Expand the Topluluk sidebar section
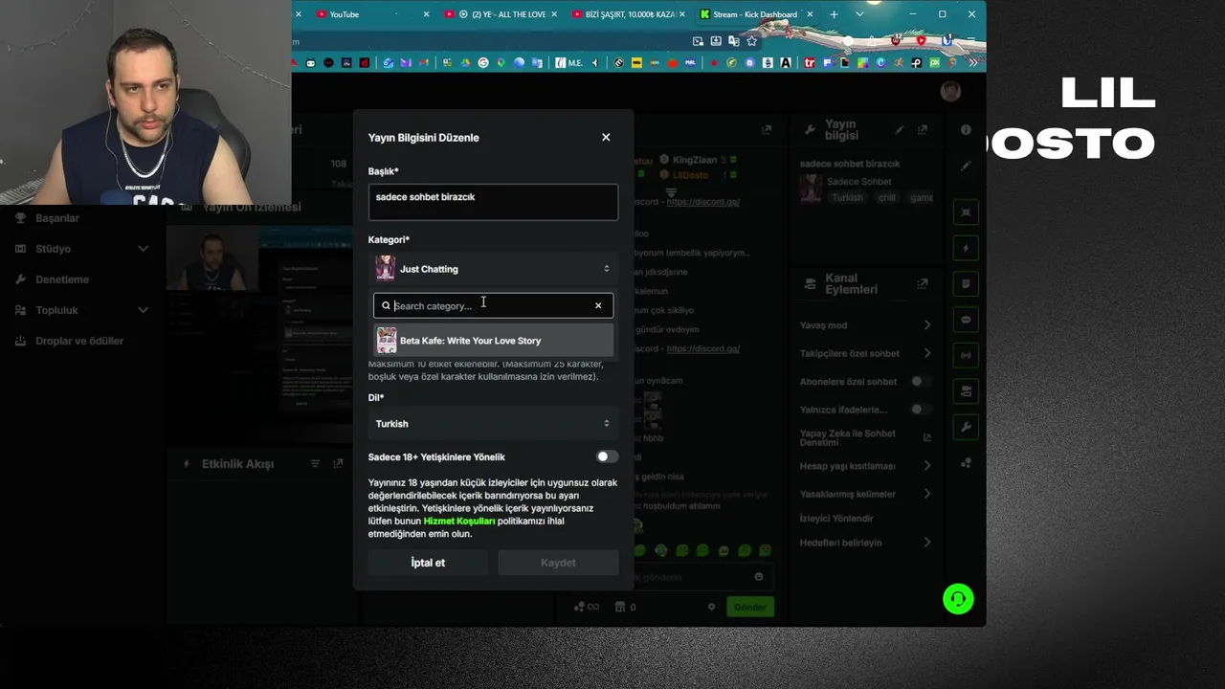 pos(81,310)
